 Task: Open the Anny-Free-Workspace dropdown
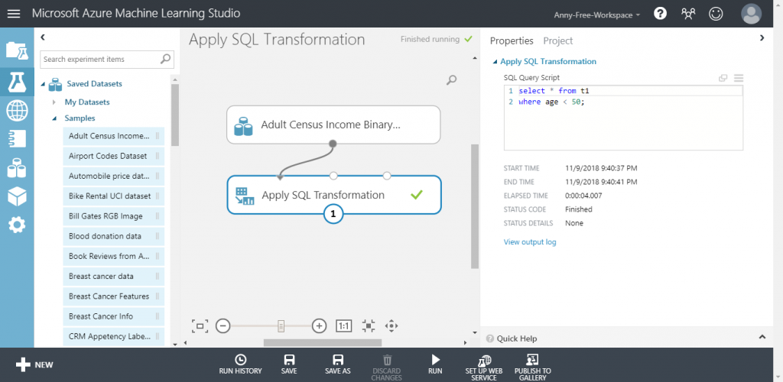point(596,15)
